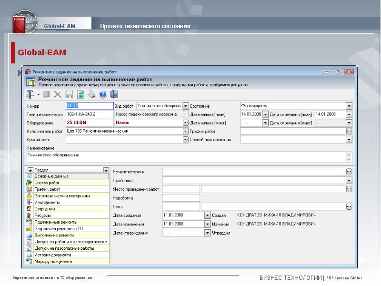Click the Delete (X) toolbar icon
Image resolution: width=381 pixels, height=286 pixels.
coord(58,94)
